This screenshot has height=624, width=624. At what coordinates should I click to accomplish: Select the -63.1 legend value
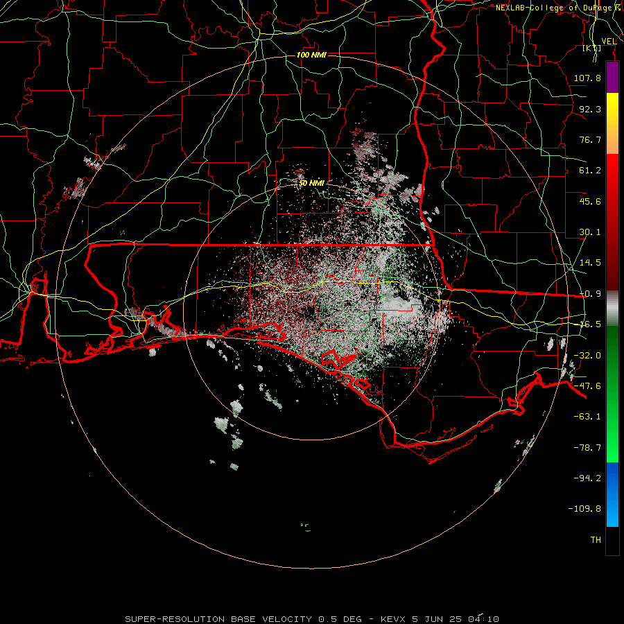(x=587, y=417)
